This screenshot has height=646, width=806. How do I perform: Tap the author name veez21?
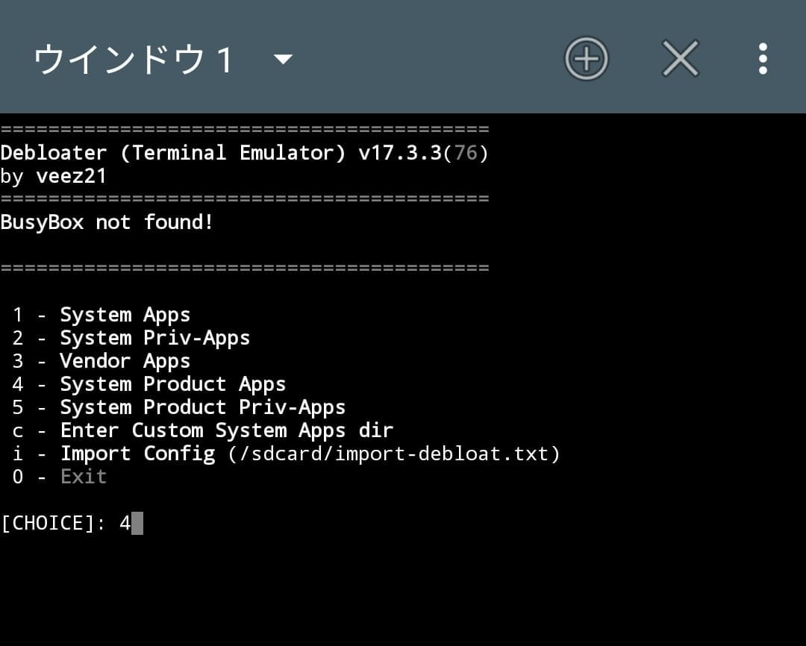pyautogui.click(x=71, y=176)
